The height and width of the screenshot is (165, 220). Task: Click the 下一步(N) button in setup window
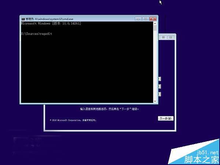pos(166,118)
